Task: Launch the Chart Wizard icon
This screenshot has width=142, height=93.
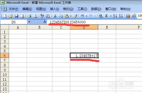Action: point(128,16)
